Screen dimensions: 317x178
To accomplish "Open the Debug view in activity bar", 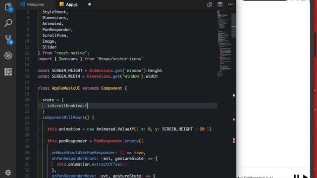I will pos(8,55).
